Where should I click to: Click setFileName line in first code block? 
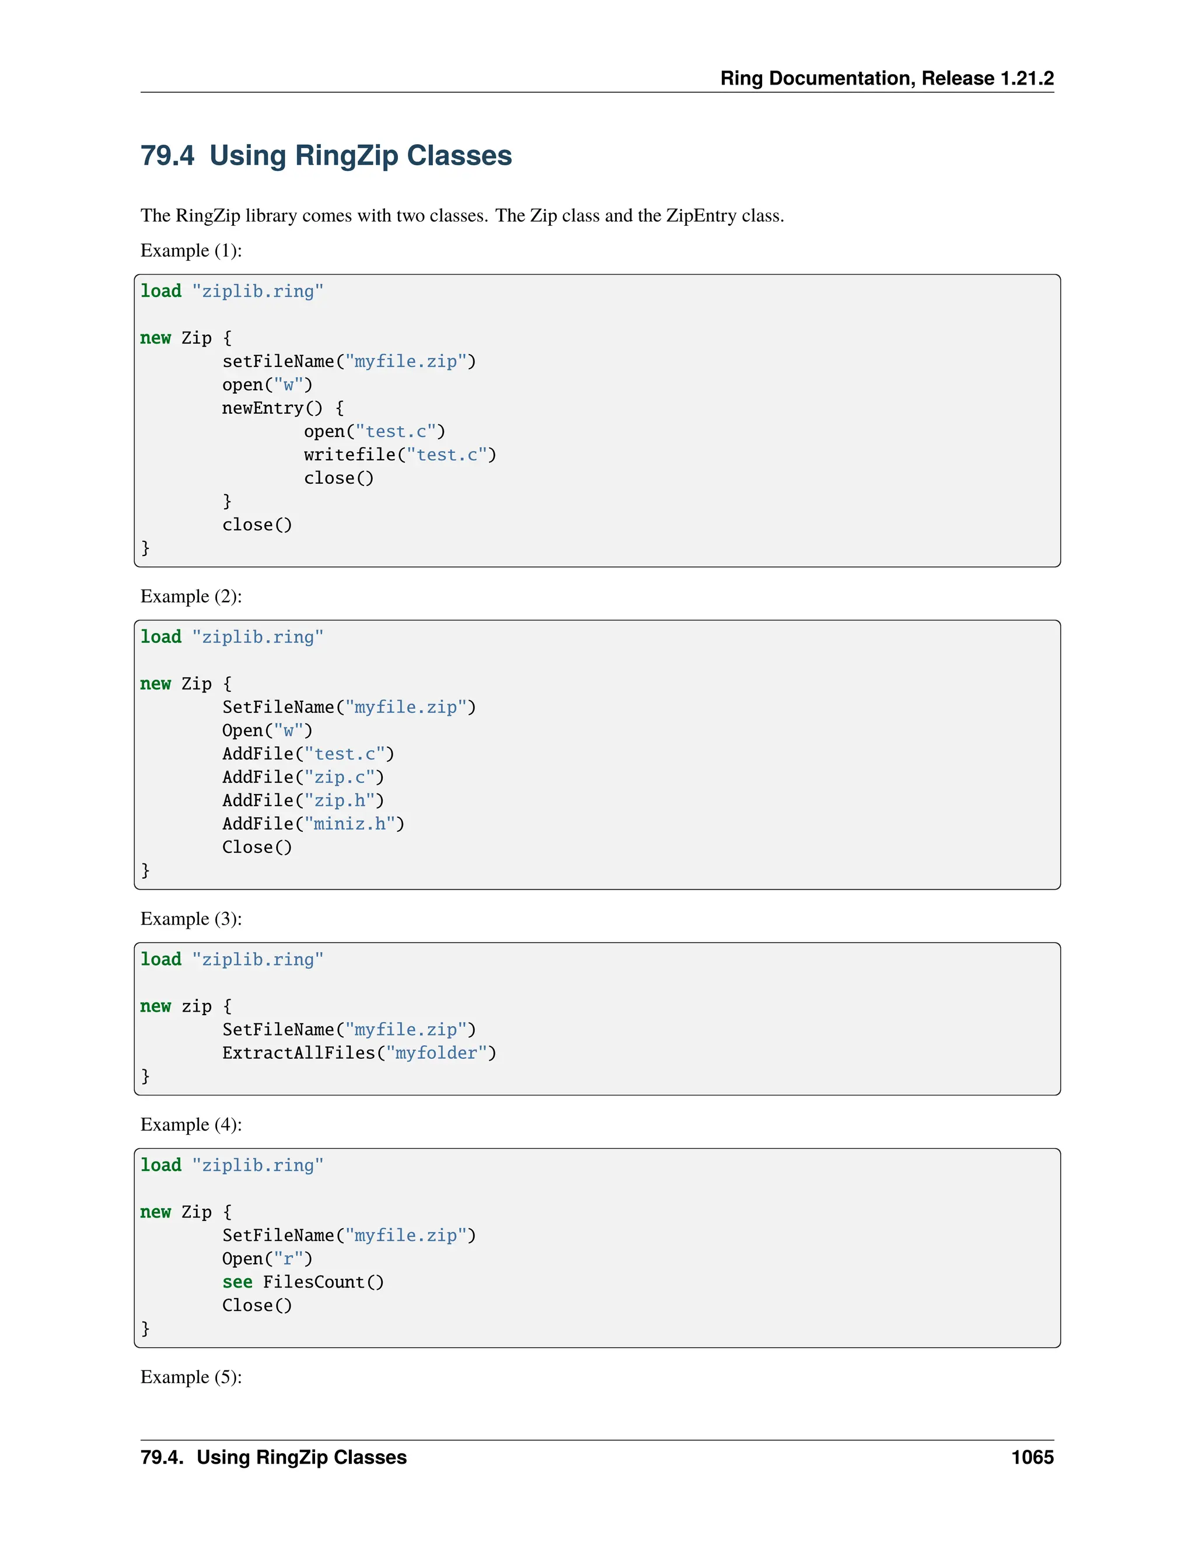(x=348, y=362)
